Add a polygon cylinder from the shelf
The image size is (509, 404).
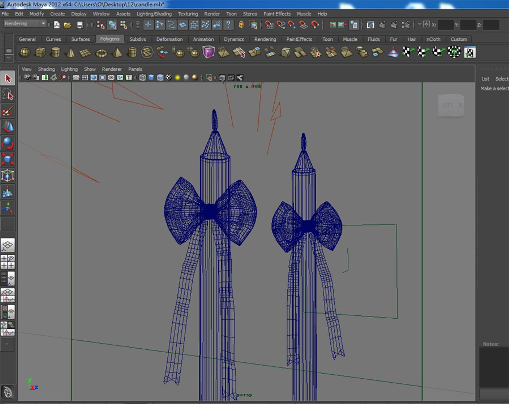[x=55, y=52]
